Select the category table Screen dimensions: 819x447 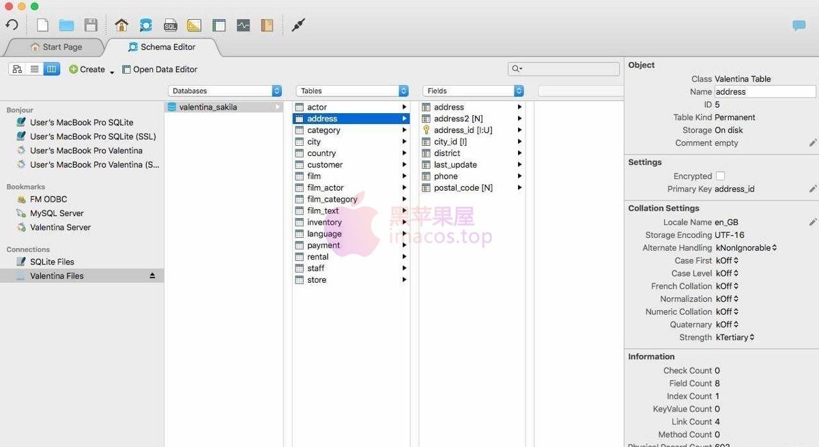351,130
